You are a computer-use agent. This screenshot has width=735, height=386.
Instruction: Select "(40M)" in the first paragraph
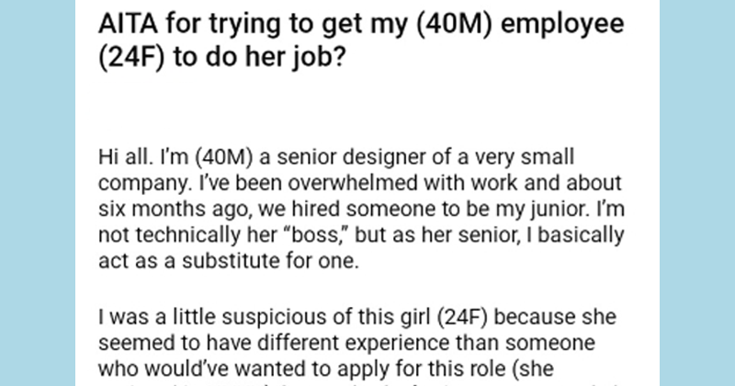click(x=224, y=157)
